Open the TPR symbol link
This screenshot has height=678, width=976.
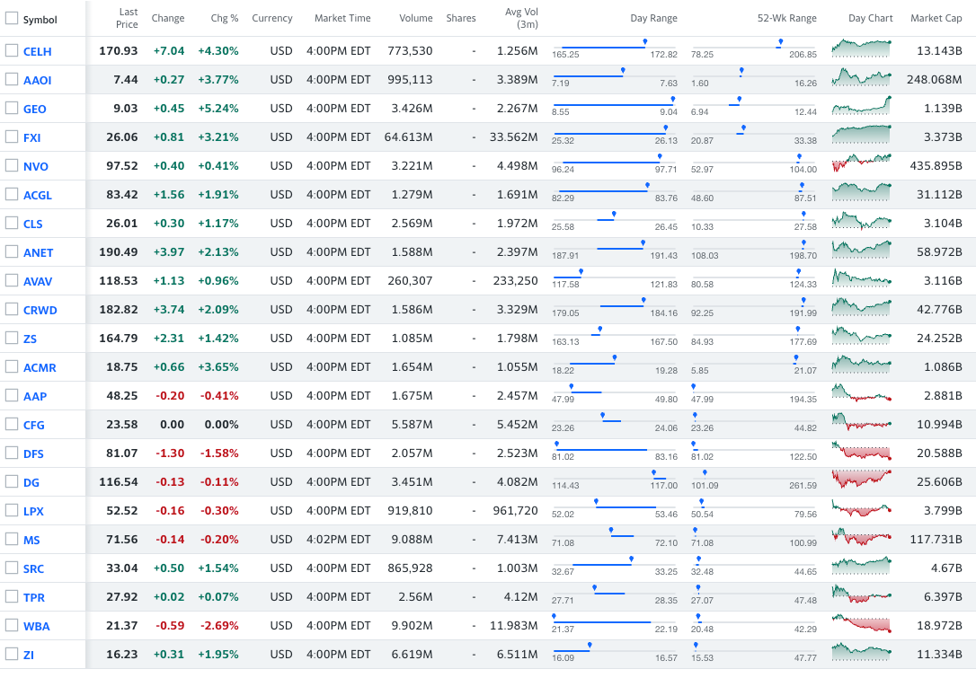point(34,597)
